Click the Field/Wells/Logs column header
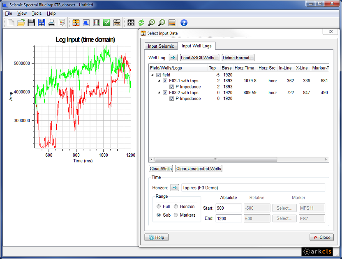Image resolution: width=342 pixels, height=259 pixels. tap(178, 68)
